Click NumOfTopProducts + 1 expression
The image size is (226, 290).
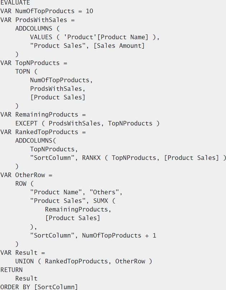click(119, 236)
